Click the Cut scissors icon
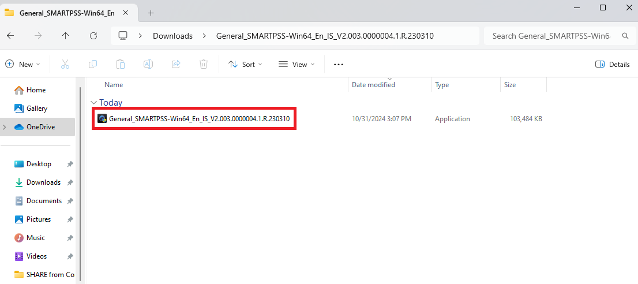The height and width of the screenshot is (284, 638). click(65, 64)
